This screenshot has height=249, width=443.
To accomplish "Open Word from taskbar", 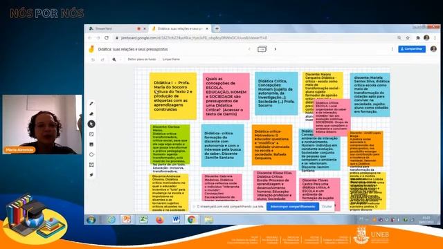I will point(176,220).
